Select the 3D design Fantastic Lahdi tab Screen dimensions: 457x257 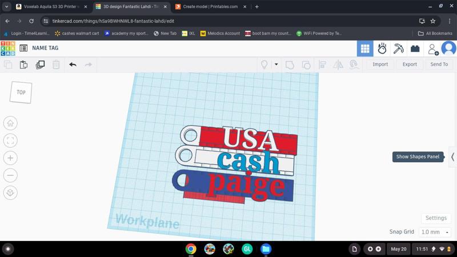[x=131, y=6]
